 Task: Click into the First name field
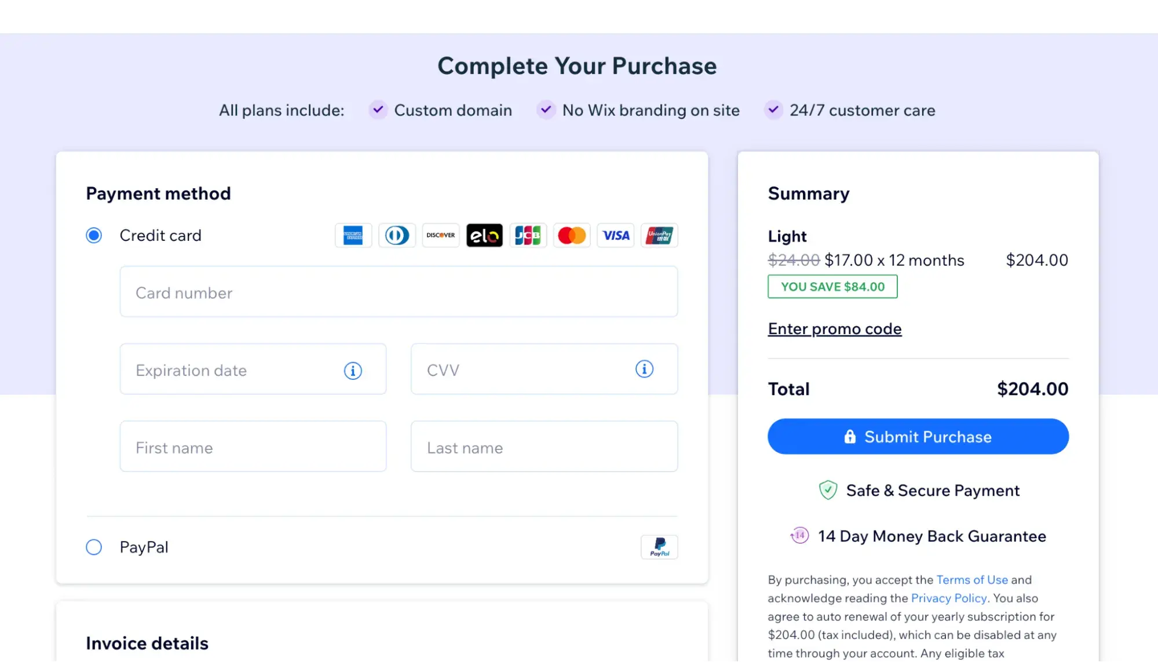coord(253,447)
